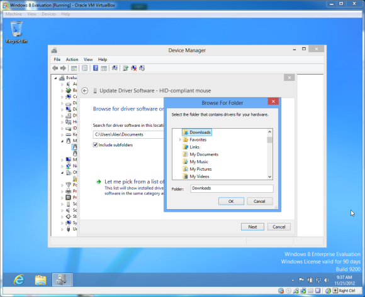
Task: Go back using the wizard's circular back arrow
Action: click(x=85, y=90)
